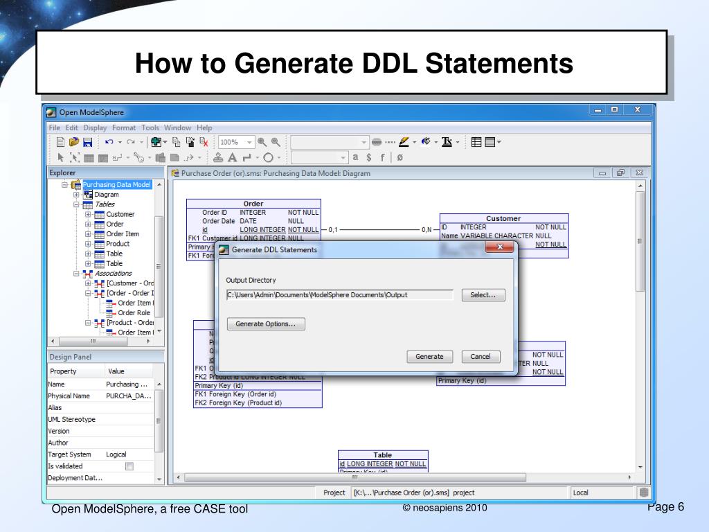The image size is (709, 532).
Task: Click Cancel in the Generate DDL dialog
Action: pos(481,357)
